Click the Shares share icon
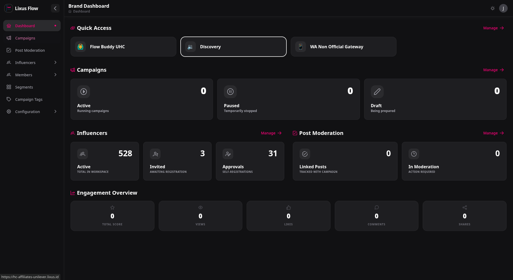The height and width of the screenshot is (280, 513). 465,207
